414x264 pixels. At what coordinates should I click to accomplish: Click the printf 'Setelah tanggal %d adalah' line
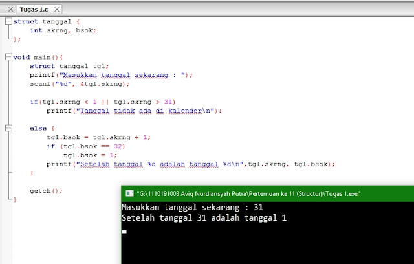(x=191, y=164)
